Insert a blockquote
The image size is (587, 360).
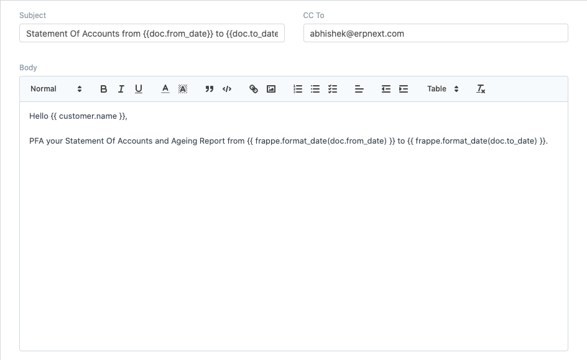pyautogui.click(x=210, y=89)
